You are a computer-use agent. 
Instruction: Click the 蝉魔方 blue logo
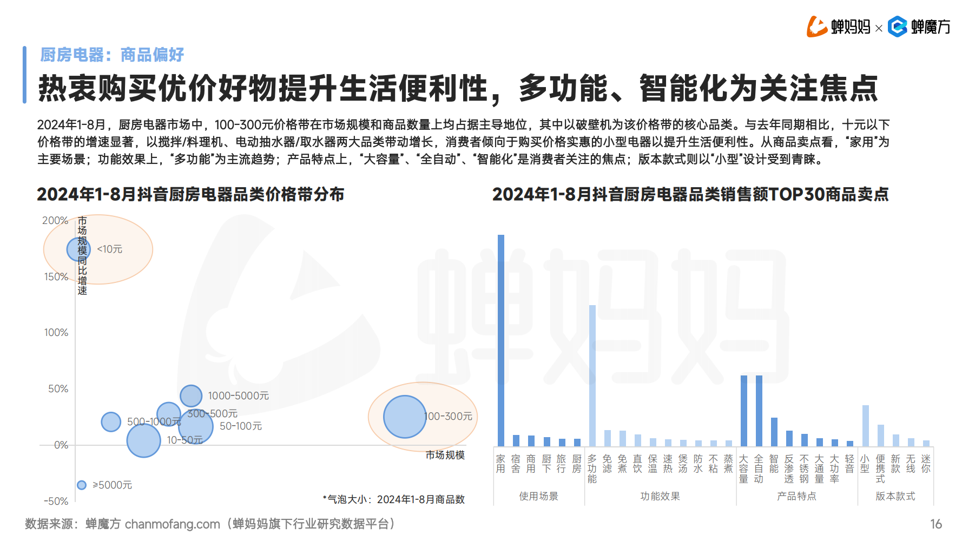click(x=919, y=27)
